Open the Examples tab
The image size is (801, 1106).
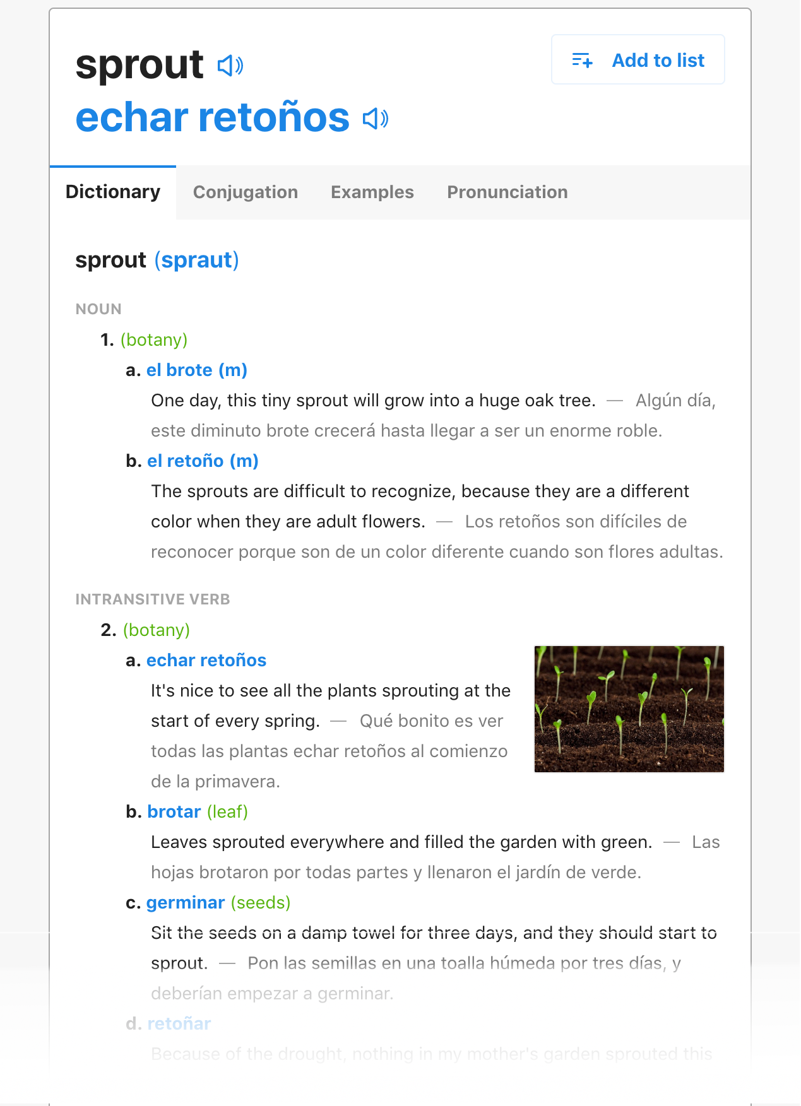click(x=372, y=192)
